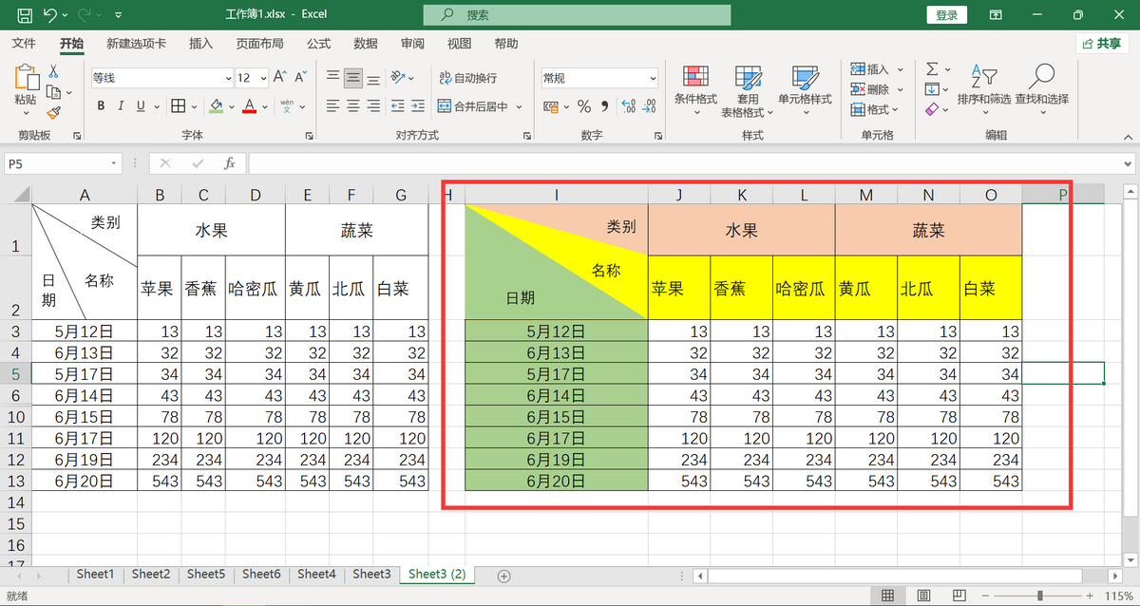This screenshot has height=606, width=1140.
Task: Expand merge and center dropdown arrow
Action: tap(519, 106)
